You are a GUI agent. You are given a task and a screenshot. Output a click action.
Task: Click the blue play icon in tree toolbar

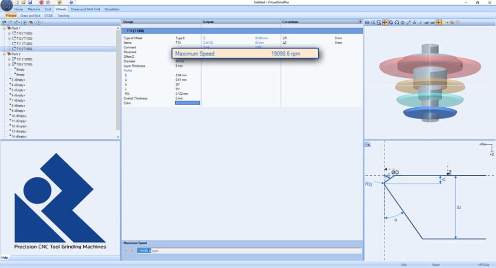click(x=25, y=22)
